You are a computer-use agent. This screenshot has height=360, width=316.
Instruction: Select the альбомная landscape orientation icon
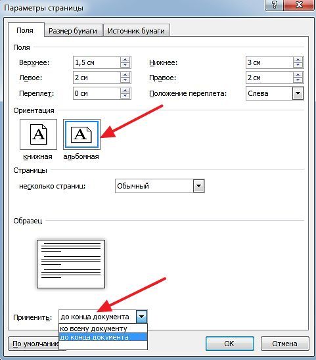[x=81, y=134]
